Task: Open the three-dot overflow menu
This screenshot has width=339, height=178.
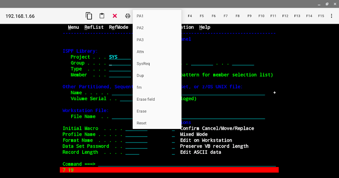Action: coord(331,16)
